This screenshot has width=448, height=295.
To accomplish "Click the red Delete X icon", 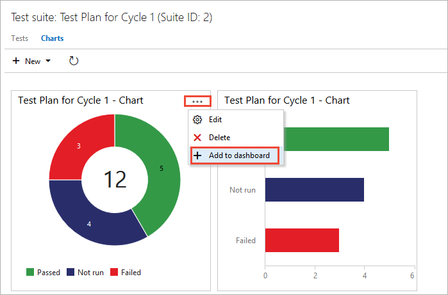I will tap(197, 138).
